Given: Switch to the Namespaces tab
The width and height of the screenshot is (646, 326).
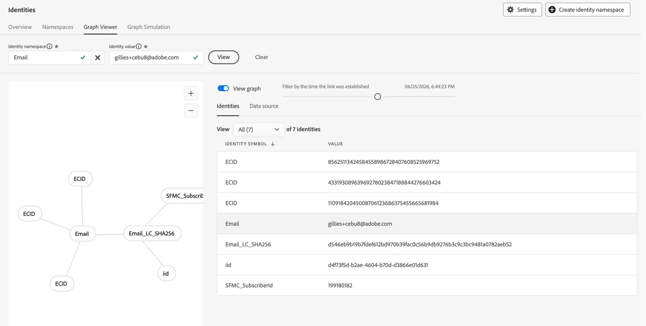Looking at the screenshot, I should pyautogui.click(x=58, y=27).
